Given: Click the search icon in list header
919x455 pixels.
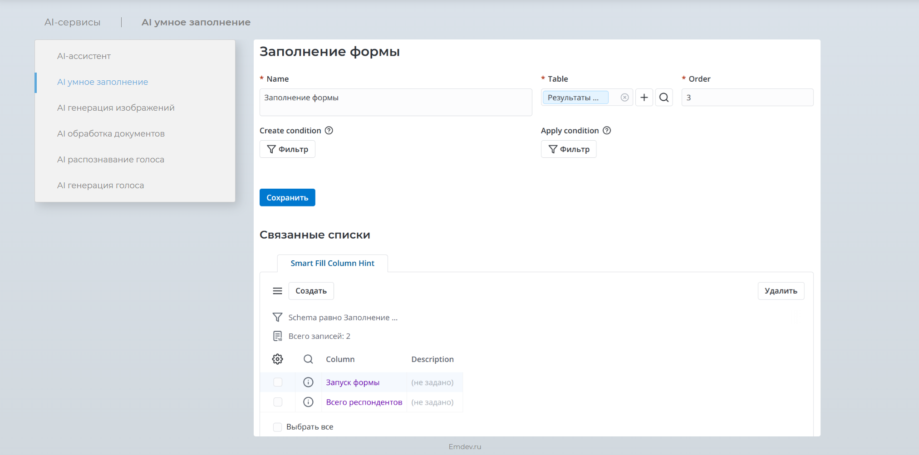Looking at the screenshot, I should pos(308,359).
